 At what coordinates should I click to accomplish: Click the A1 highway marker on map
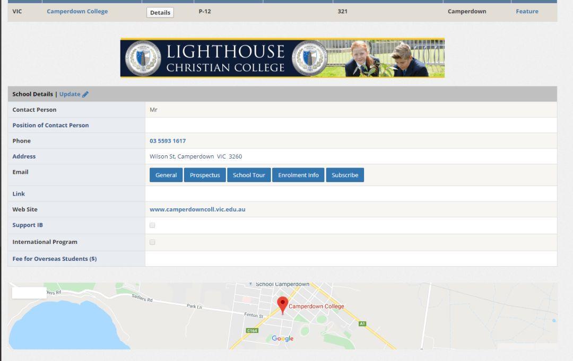click(x=362, y=324)
